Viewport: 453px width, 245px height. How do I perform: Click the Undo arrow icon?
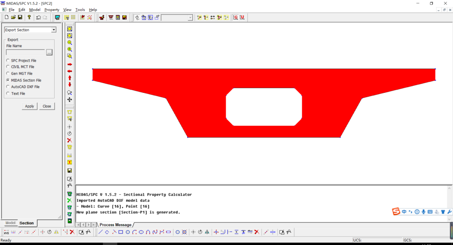[x=38, y=17]
